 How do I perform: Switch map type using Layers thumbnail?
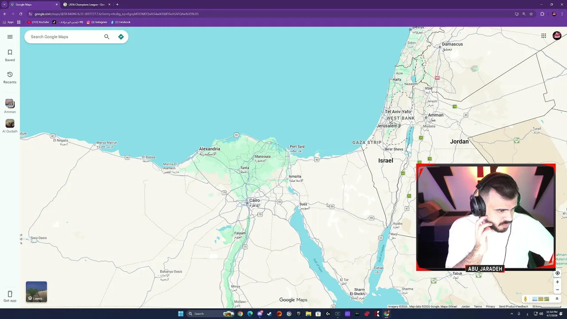click(36, 292)
